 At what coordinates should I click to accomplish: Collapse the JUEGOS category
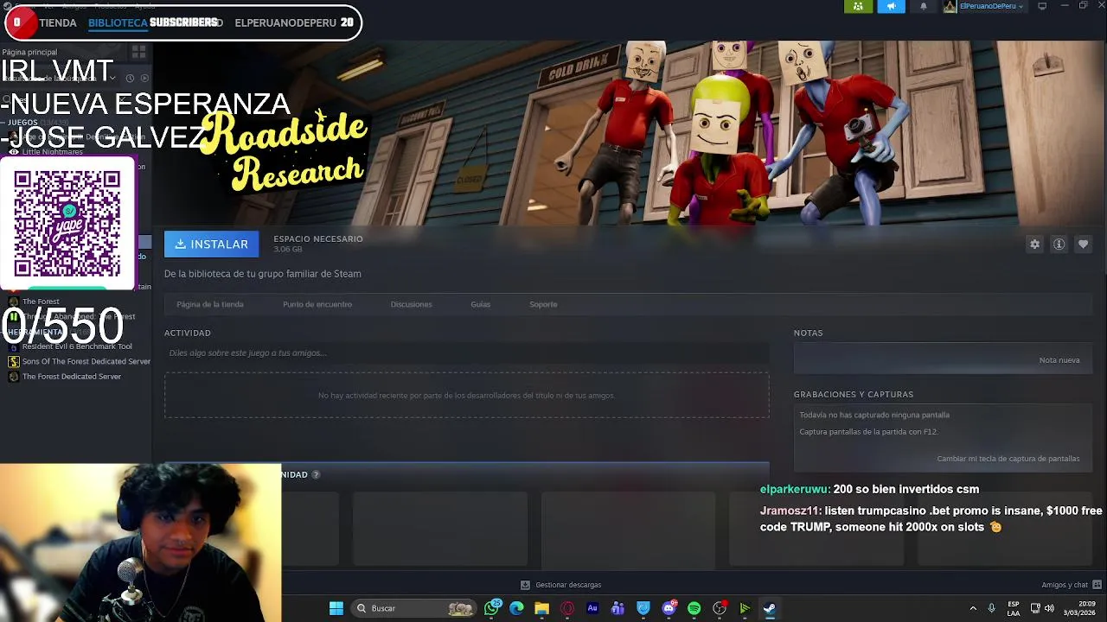4,123
